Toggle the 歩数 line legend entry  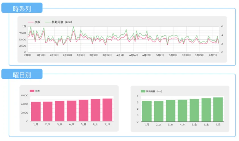34,22
